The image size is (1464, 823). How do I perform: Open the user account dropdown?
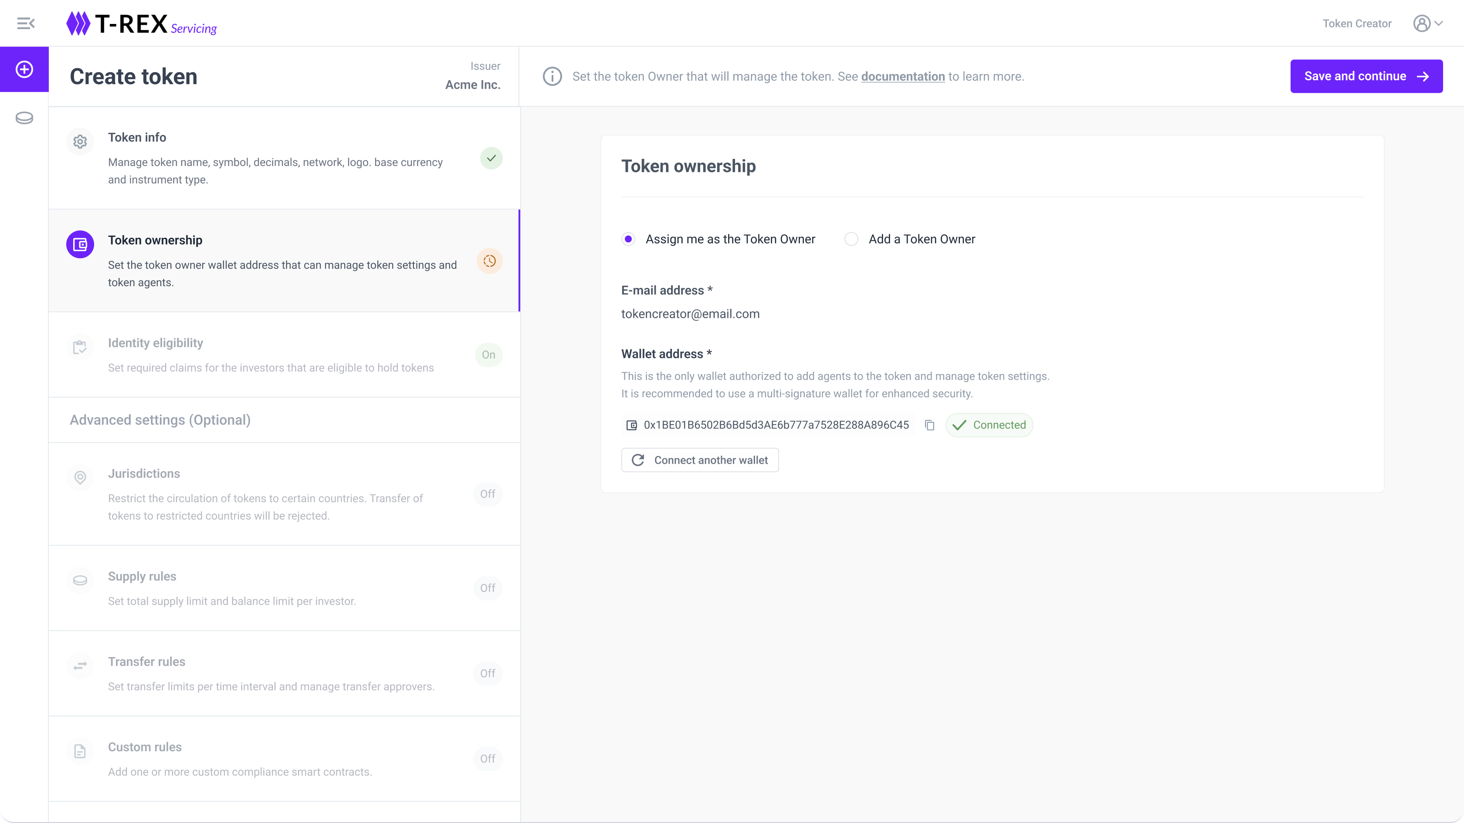(x=1428, y=23)
